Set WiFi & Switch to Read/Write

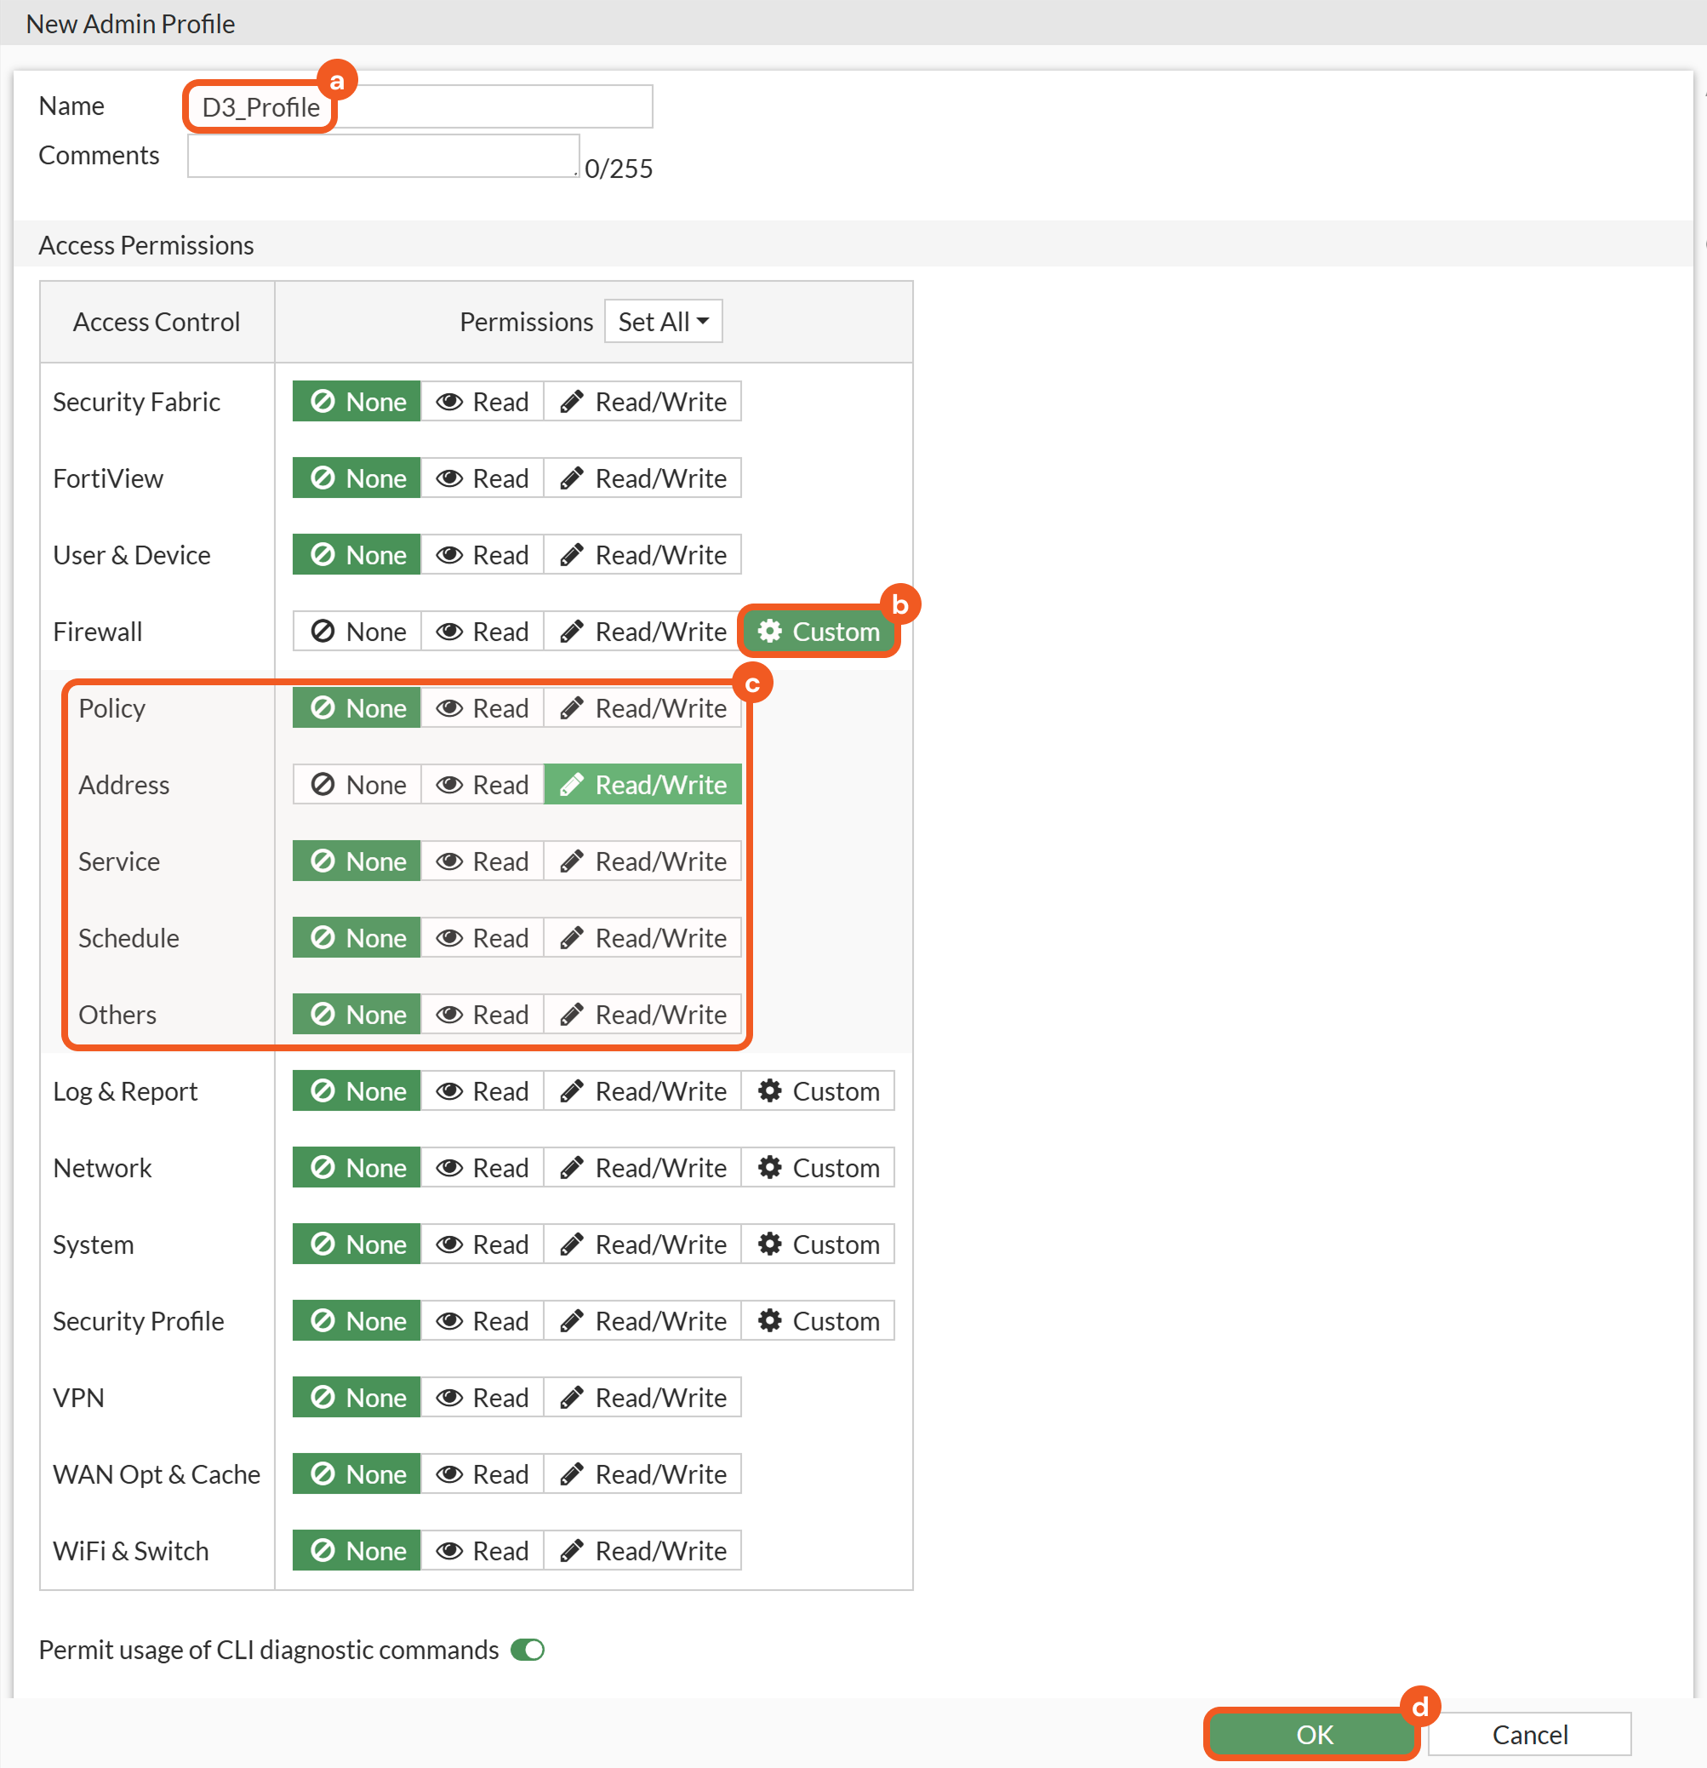coord(642,1551)
